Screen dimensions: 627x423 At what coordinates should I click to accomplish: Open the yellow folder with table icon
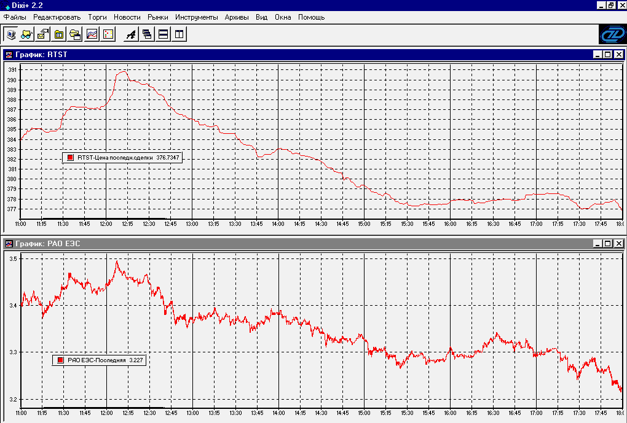(x=59, y=34)
